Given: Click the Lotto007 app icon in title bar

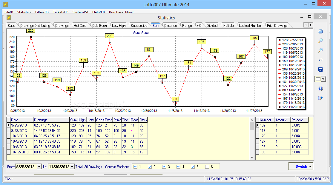Looking at the screenshot, I should [5, 4].
